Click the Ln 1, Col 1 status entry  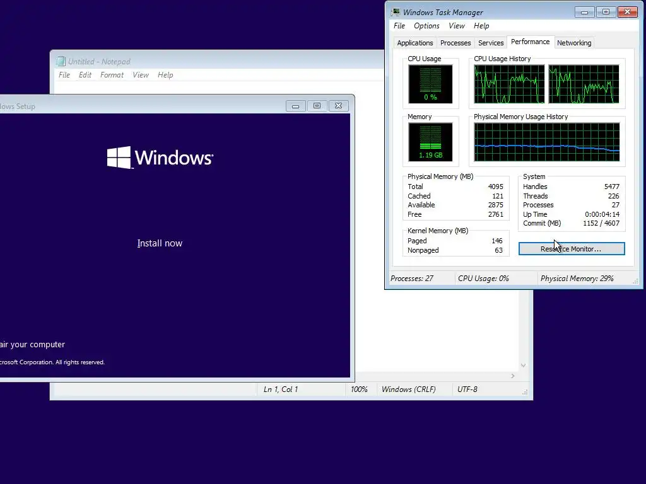(x=281, y=389)
